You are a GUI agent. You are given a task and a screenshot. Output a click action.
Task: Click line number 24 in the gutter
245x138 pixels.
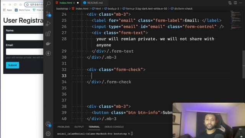[x=64, y=15]
